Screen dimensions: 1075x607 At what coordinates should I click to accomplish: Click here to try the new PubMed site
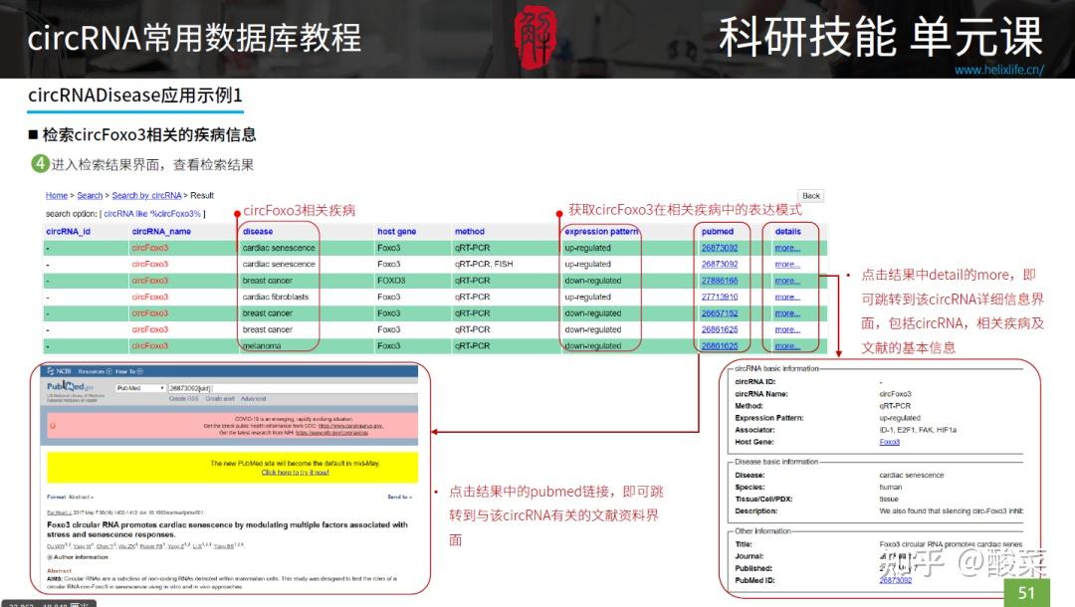[x=296, y=472]
